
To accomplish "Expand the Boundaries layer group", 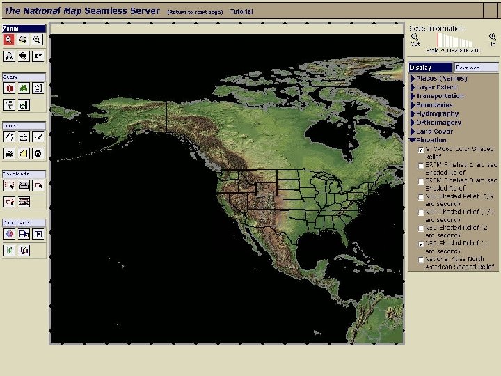I will click(413, 105).
